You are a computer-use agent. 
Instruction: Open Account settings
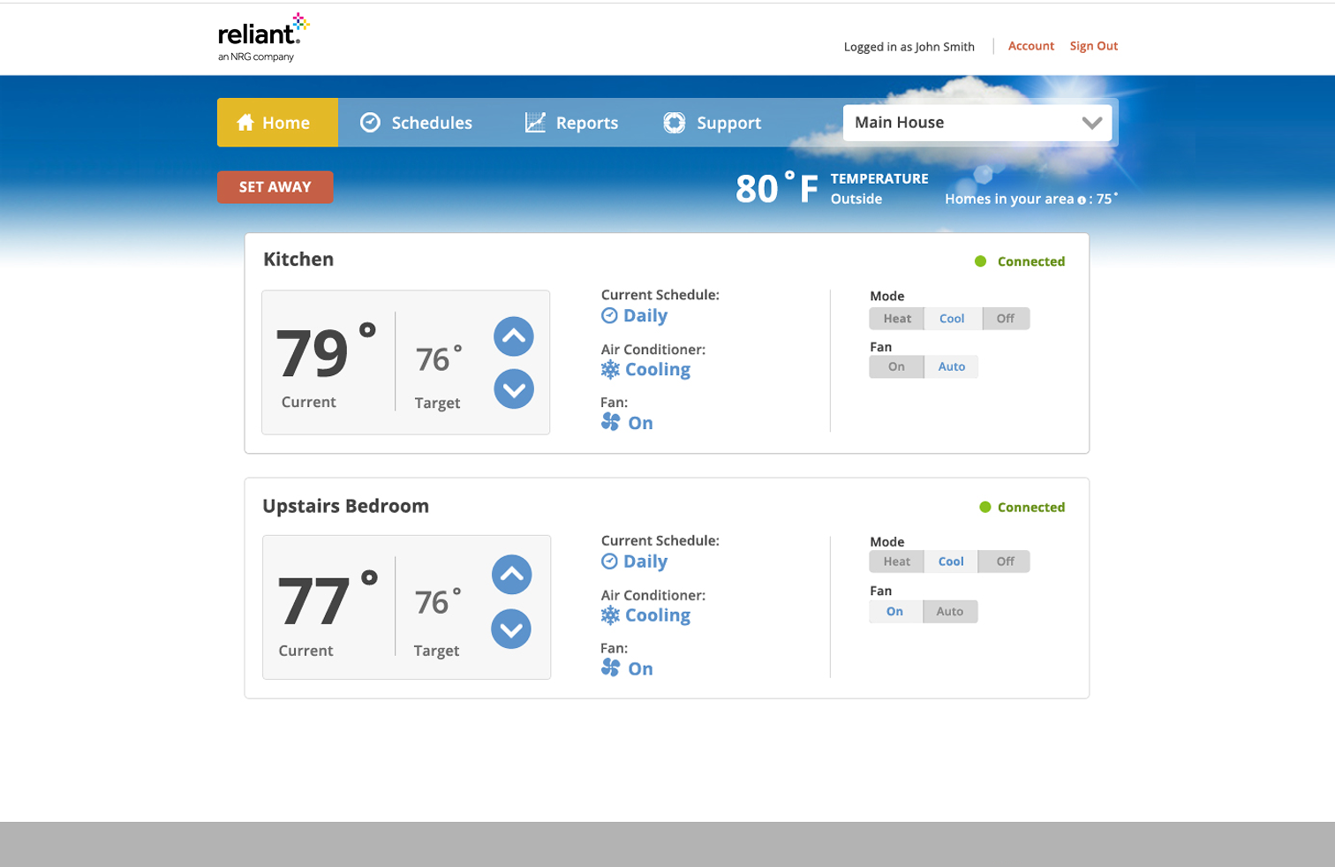pos(1030,46)
